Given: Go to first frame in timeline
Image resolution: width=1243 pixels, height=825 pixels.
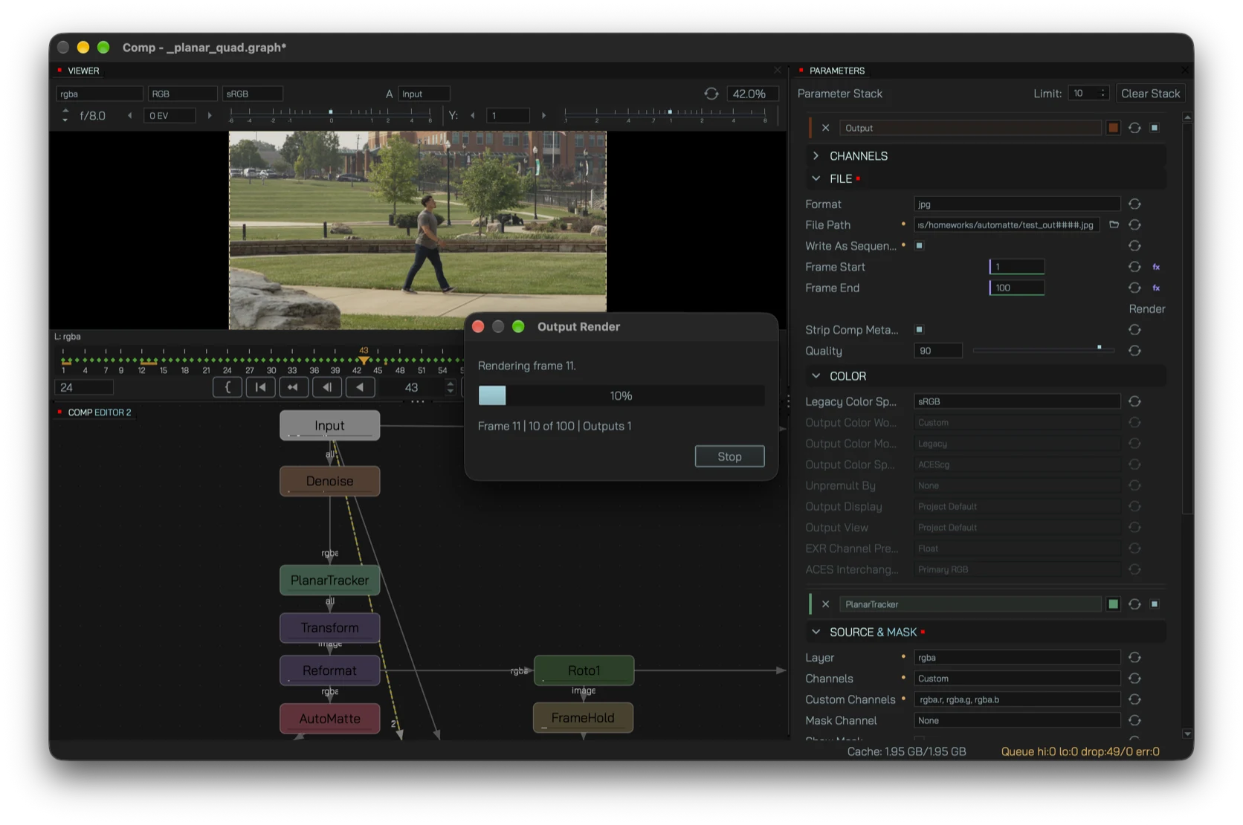Looking at the screenshot, I should point(260,387).
